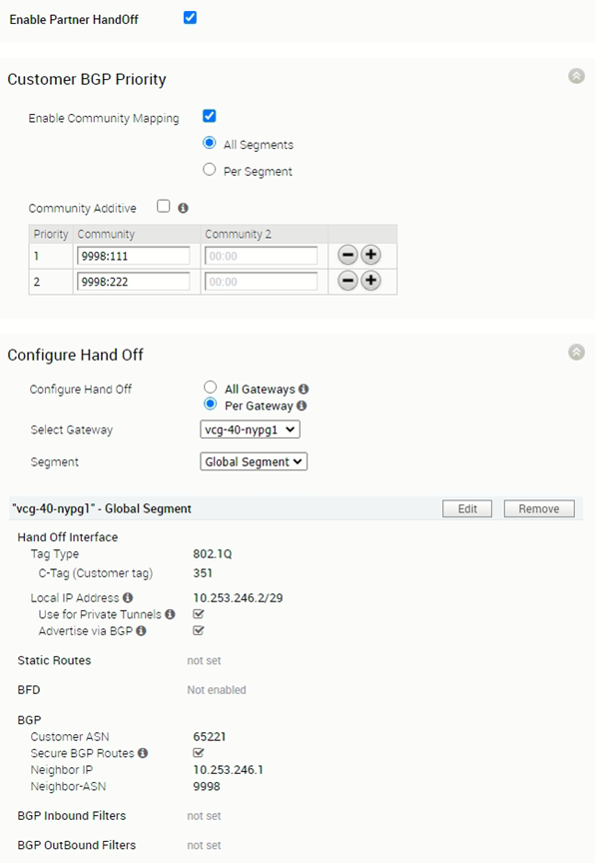
Task: Show info for Use for Private Tunnels
Action: click(x=170, y=614)
